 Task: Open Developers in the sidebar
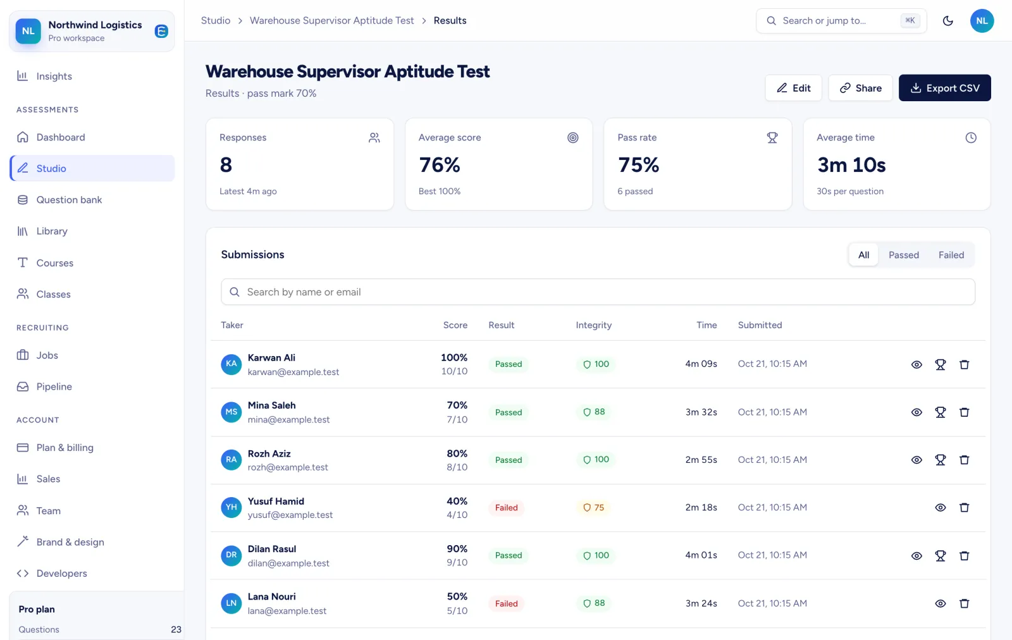pyautogui.click(x=92, y=574)
